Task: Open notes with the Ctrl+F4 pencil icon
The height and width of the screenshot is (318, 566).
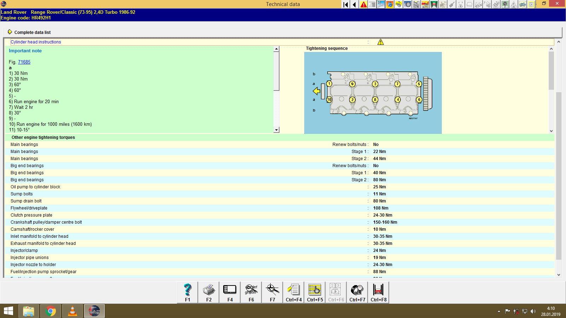Action: point(293,292)
